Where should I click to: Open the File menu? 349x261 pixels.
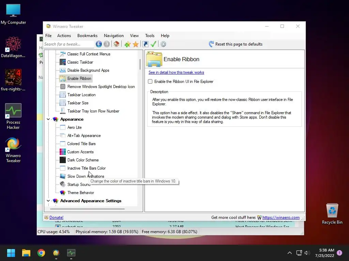click(x=48, y=35)
